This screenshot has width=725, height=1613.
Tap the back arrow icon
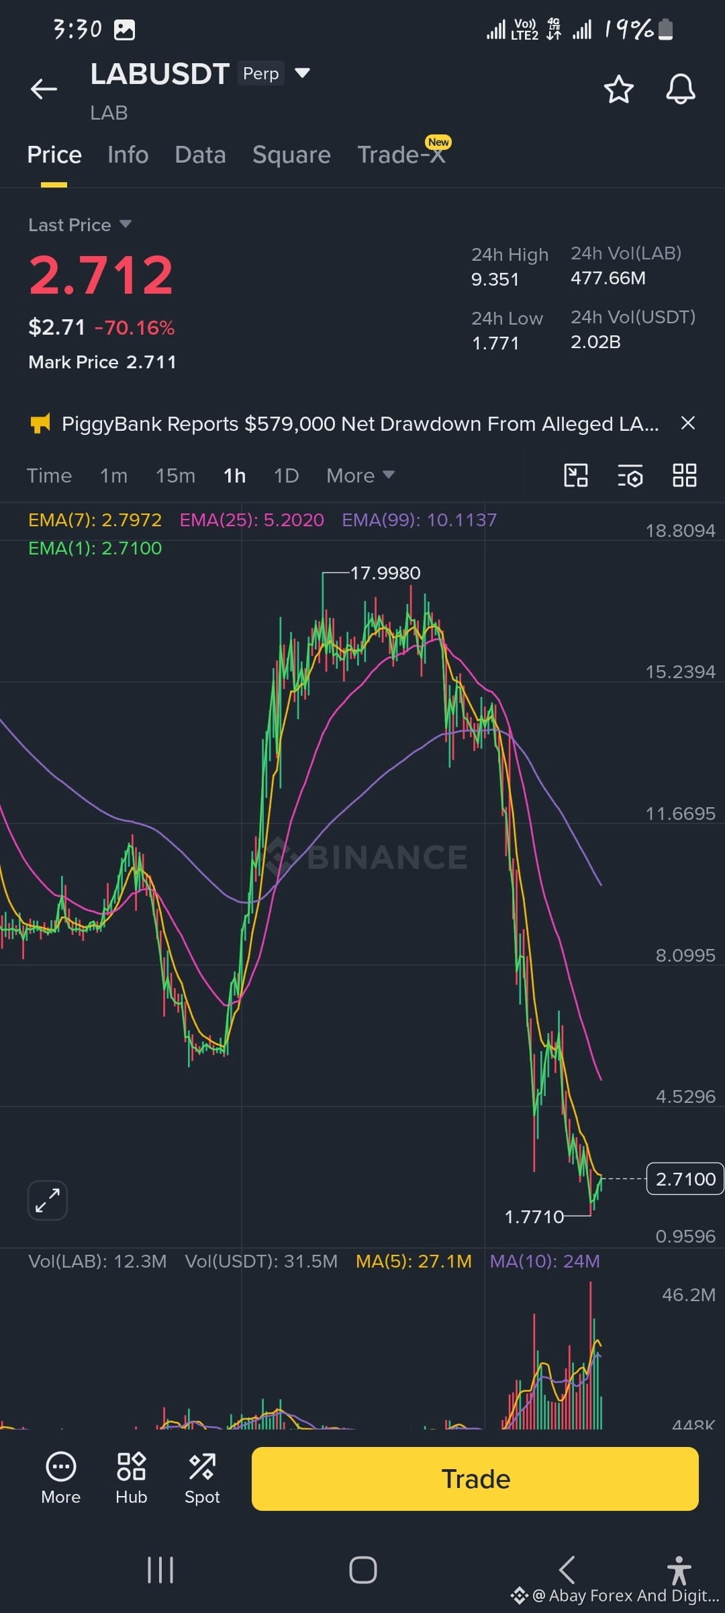pos(44,89)
